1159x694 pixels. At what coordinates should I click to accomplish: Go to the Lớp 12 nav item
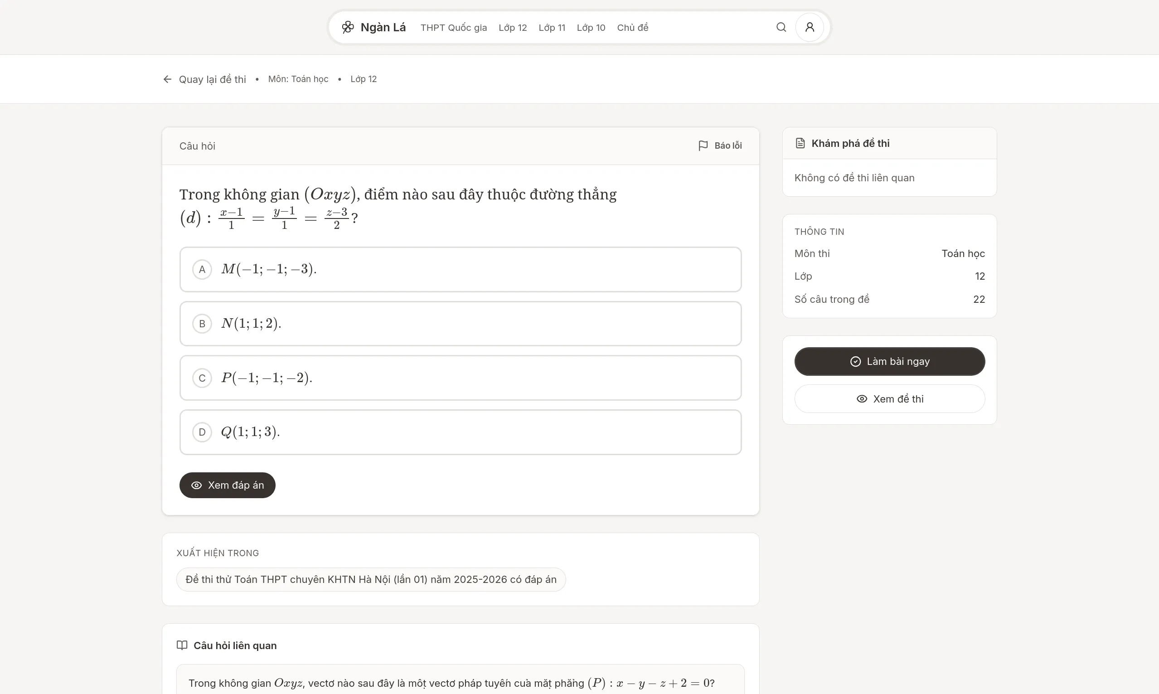coord(512,28)
